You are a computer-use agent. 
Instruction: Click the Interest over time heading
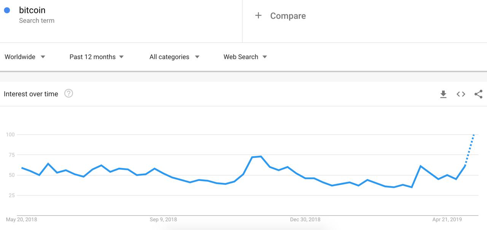click(x=30, y=94)
